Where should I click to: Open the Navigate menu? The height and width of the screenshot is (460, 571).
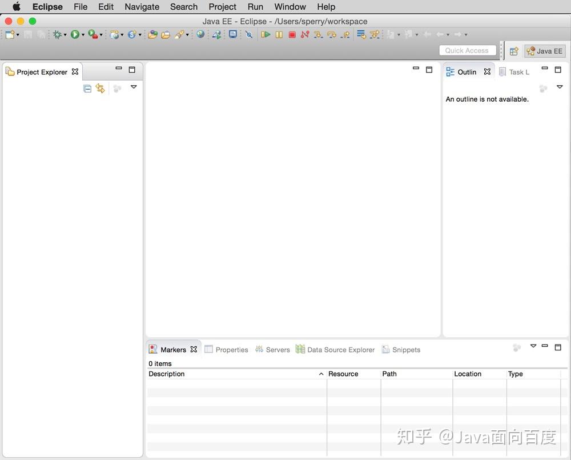(142, 7)
